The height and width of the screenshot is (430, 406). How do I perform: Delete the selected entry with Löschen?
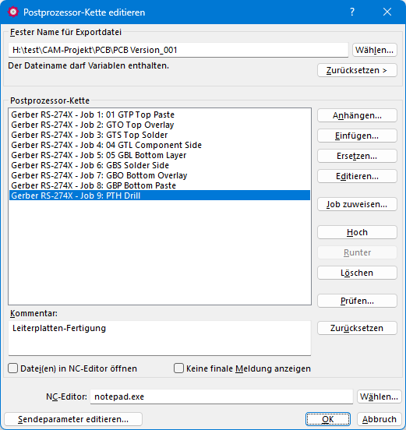pyautogui.click(x=357, y=273)
